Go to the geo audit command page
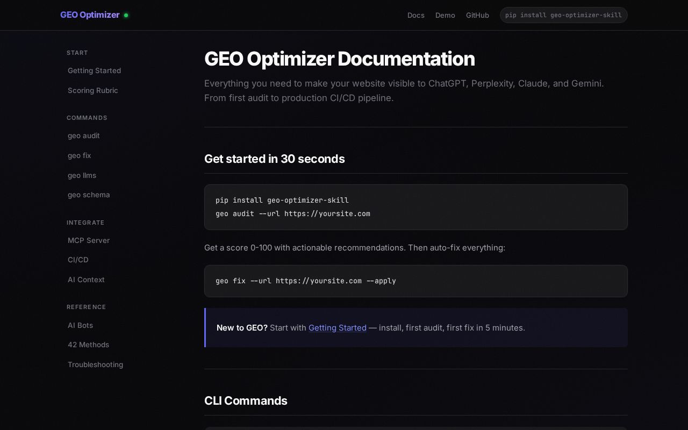The width and height of the screenshot is (688, 430). pos(84,135)
